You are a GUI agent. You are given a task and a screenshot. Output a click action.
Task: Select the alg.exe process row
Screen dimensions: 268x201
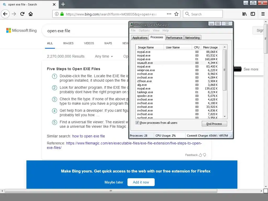177,85
